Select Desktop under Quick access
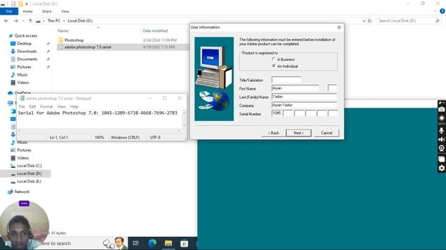 (24, 43)
